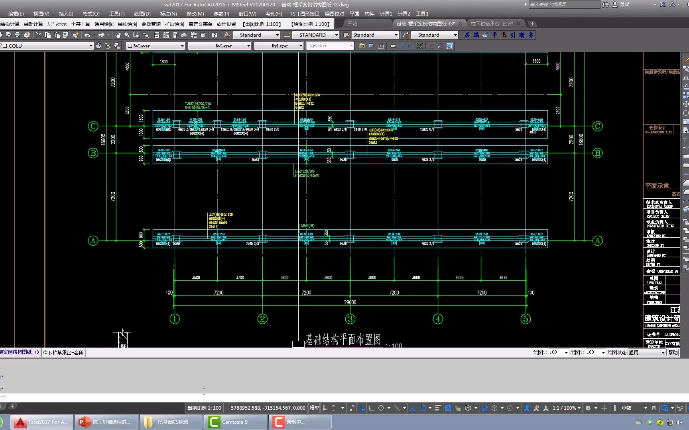Image resolution: width=689 pixels, height=430 pixels.
Task: Toggle polar tracking in status bar
Action: [x=381, y=408]
